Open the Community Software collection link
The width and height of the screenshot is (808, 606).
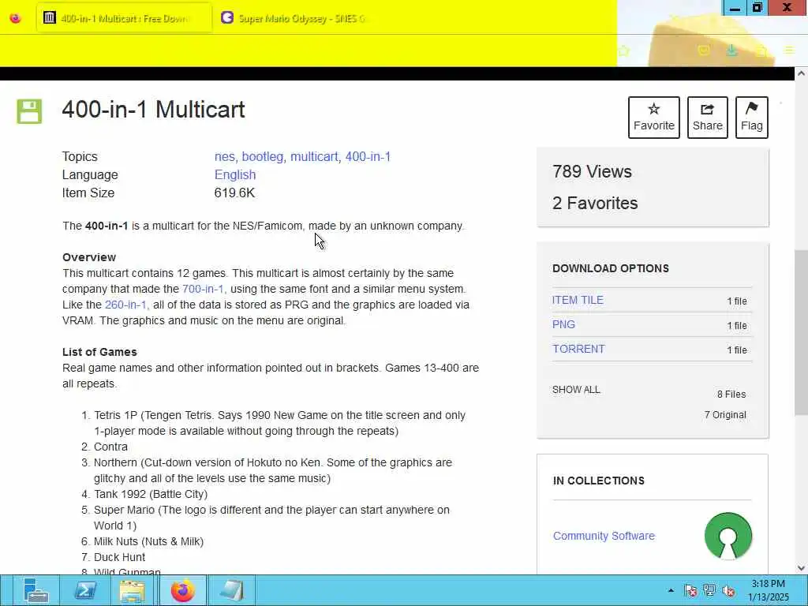click(604, 536)
